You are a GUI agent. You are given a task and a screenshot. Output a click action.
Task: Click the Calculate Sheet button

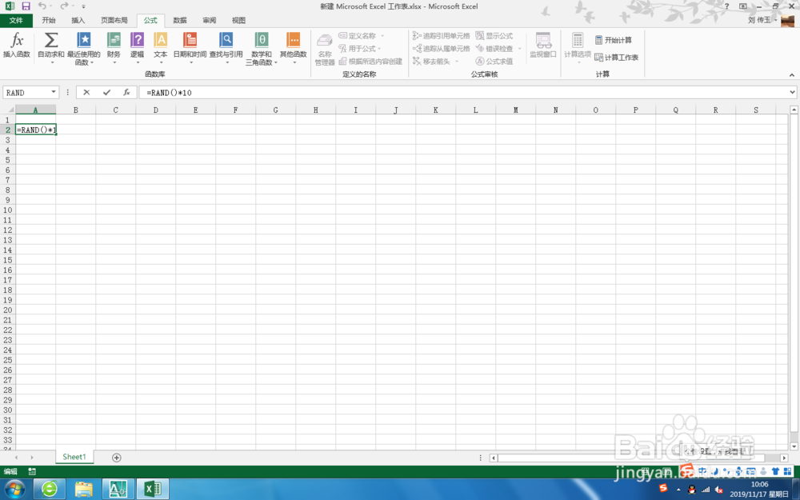point(618,57)
